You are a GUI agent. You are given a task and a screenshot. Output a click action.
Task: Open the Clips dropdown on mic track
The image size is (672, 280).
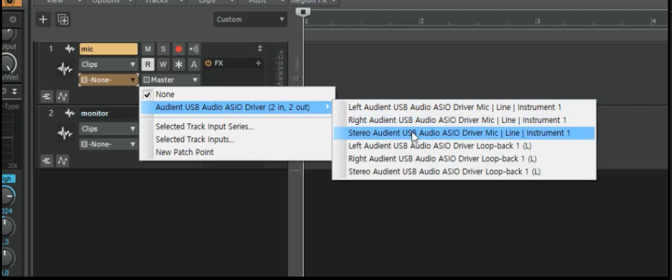pos(108,65)
